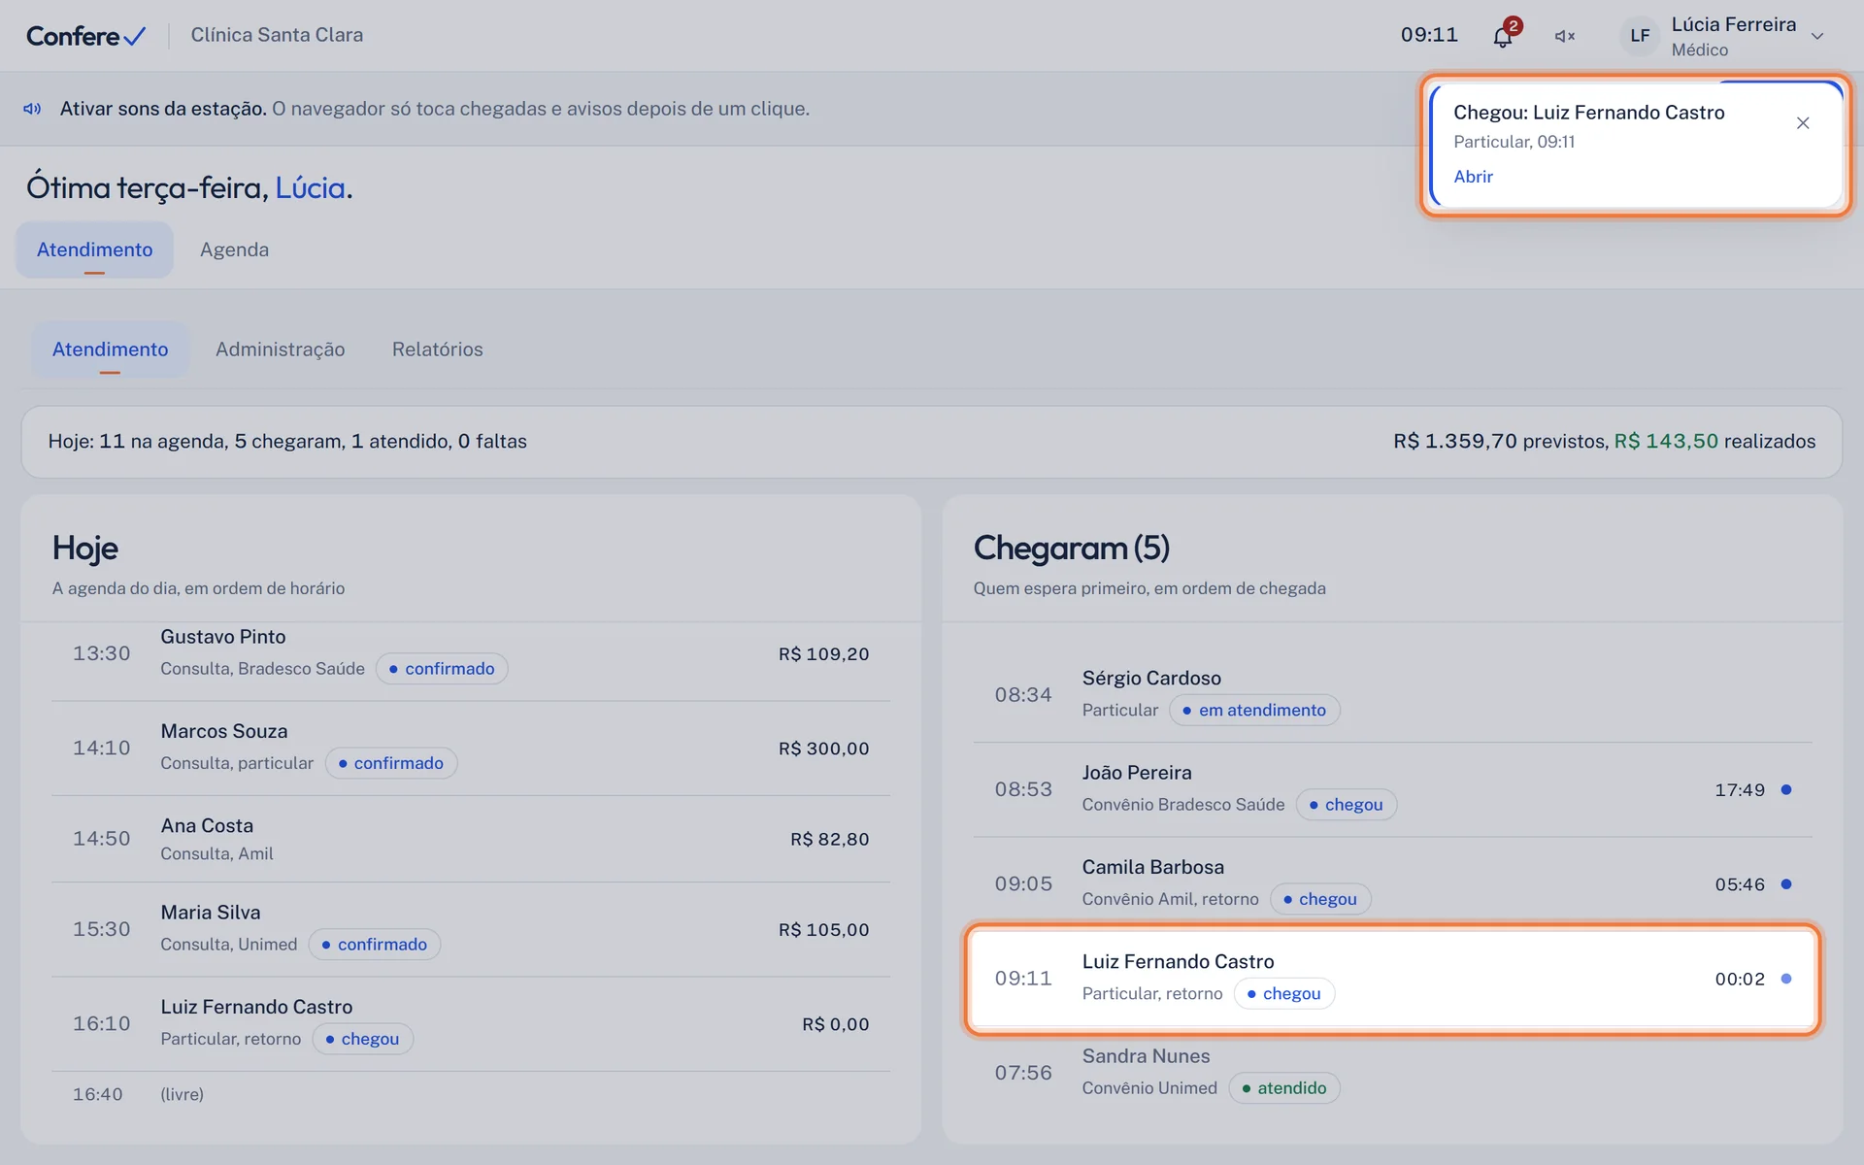Open the Lúcia Ferreira user menu chevron
Image resolution: width=1864 pixels, height=1165 pixels.
click(x=1817, y=36)
